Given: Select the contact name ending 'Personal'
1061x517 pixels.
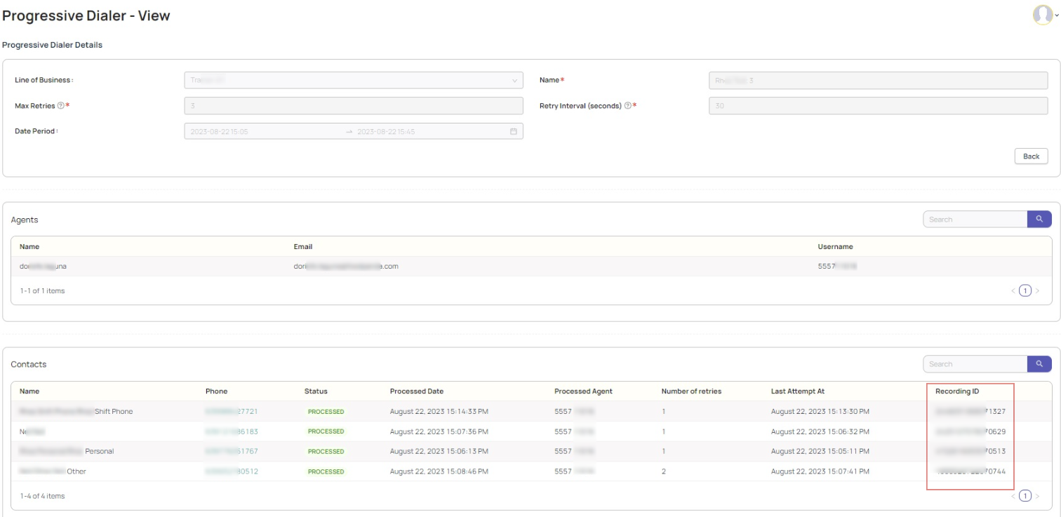Looking at the screenshot, I should coord(67,451).
